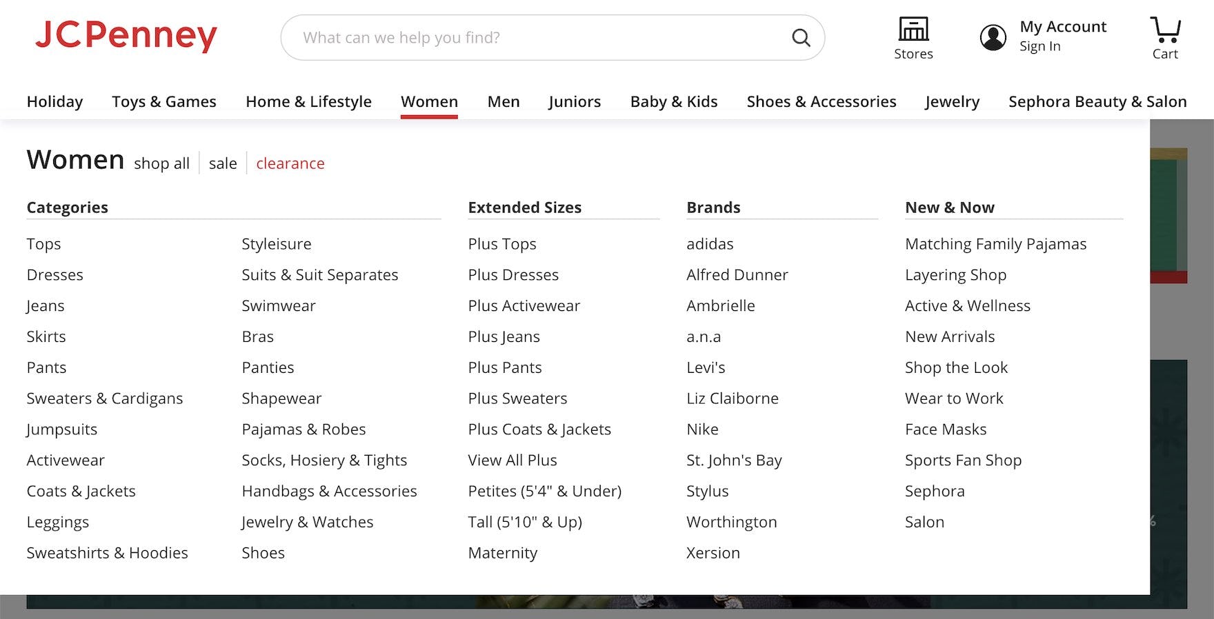Type in the 'What can we help you find?' search field
This screenshot has height=619, width=1214.
[x=538, y=37]
